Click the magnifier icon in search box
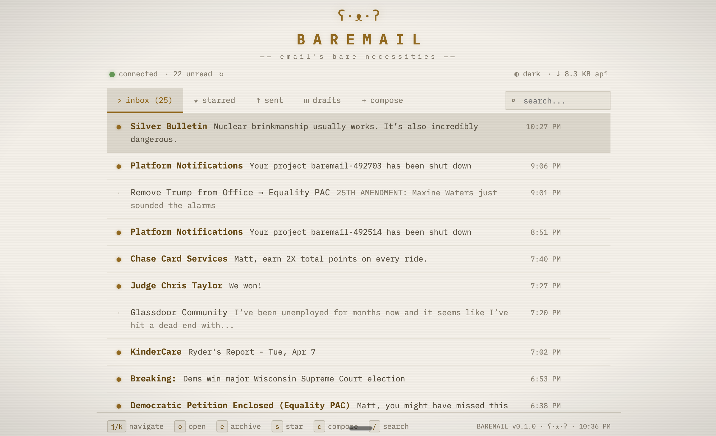 point(513,101)
